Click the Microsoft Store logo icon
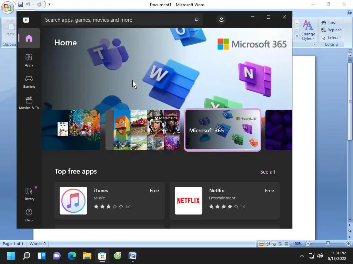This screenshot has width=353, height=264. point(26,20)
